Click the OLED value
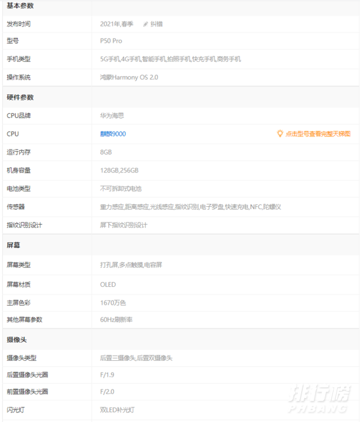 coord(108,285)
